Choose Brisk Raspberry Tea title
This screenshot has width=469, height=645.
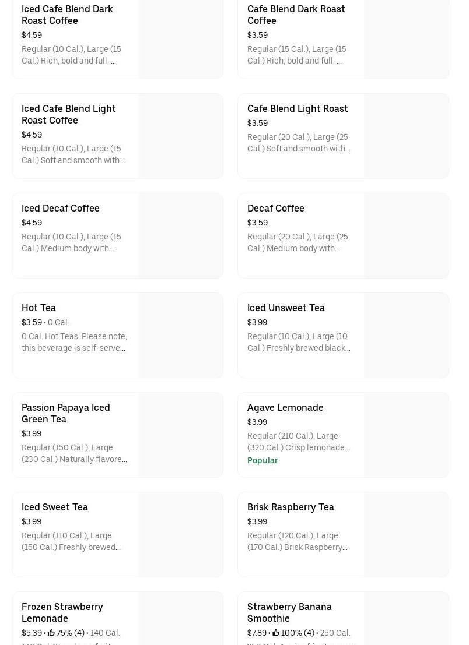click(x=290, y=507)
